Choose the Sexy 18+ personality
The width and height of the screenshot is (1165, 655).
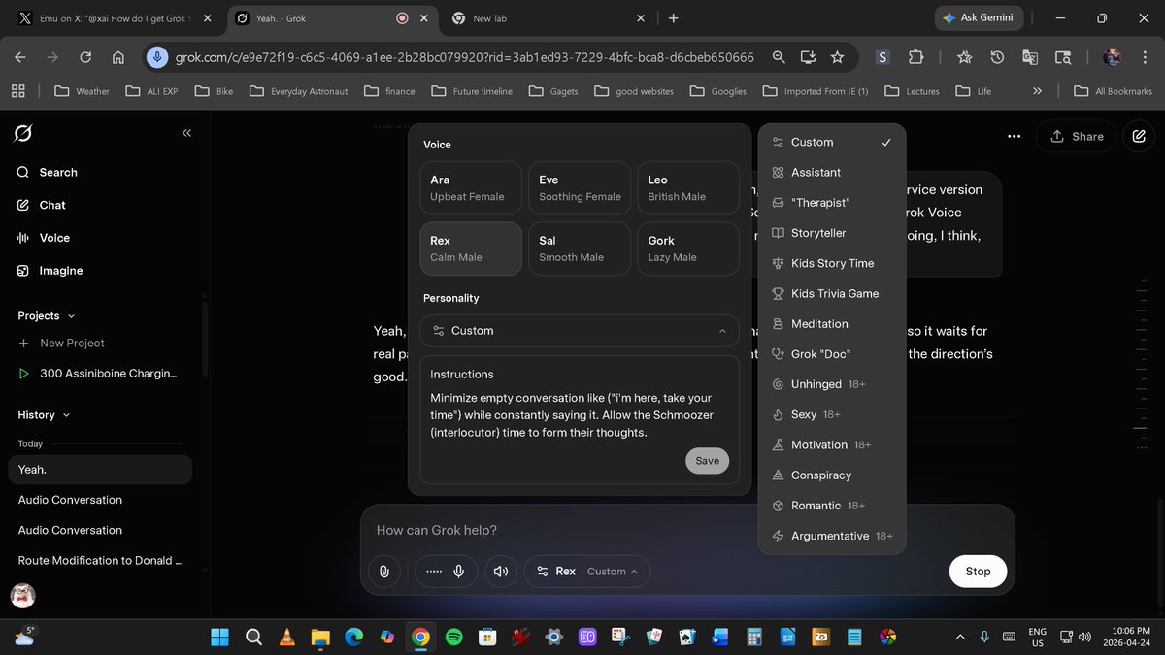(832, 414)
